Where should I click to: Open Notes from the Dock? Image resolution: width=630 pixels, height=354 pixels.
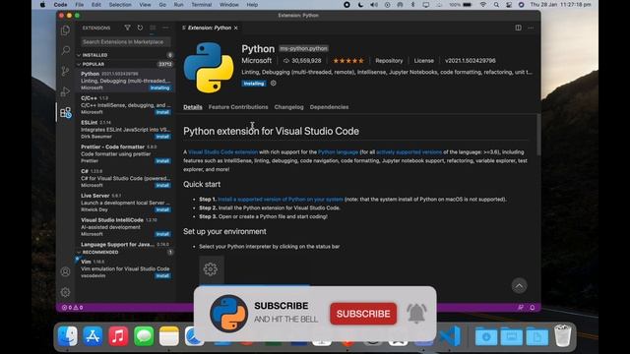[x=168, y=336]
